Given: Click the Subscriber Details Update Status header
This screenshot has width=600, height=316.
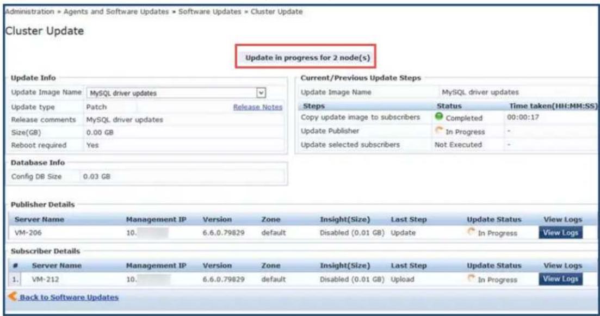Looking at the screenshot, I should coord(494,265).
